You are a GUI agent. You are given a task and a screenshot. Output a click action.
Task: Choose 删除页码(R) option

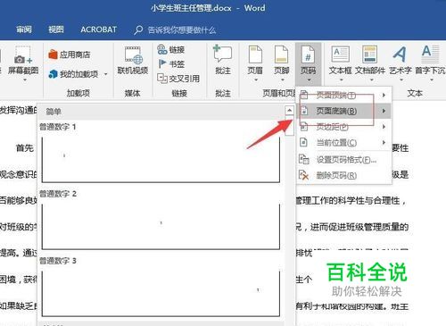[x=343, y=175]
